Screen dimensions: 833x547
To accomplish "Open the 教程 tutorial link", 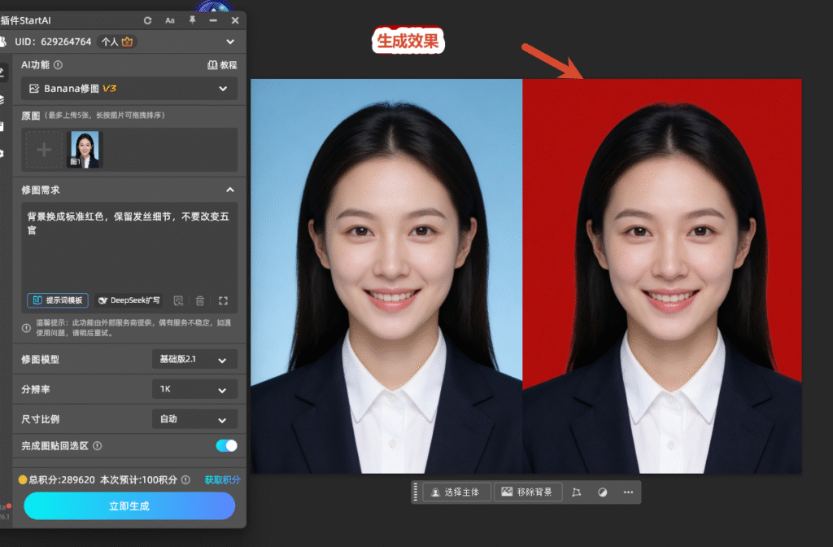I will tap(222, 65).
